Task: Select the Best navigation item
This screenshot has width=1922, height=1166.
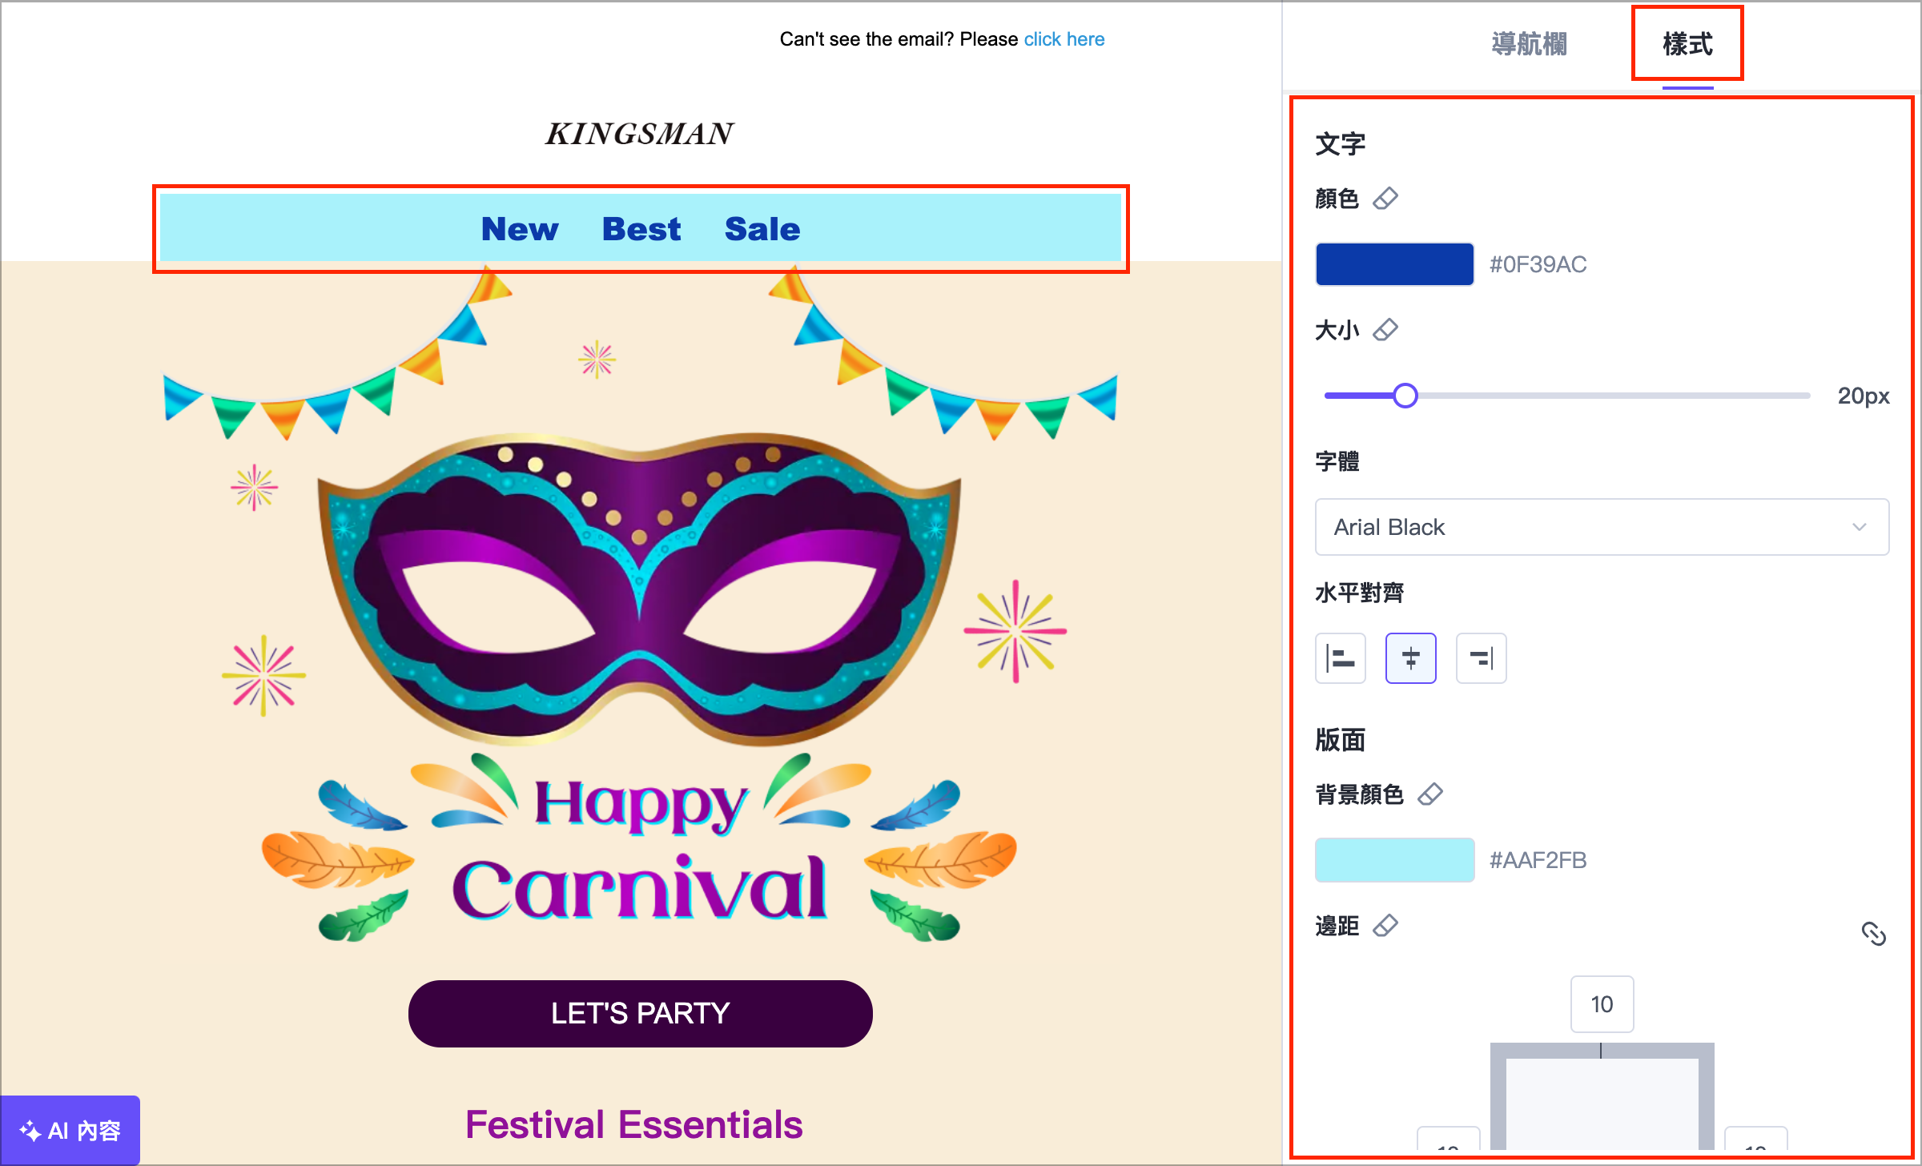Action: point(641,229)
